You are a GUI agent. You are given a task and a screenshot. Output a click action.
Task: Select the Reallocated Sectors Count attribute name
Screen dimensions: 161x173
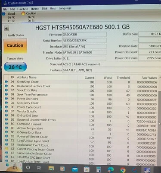(x=34, y=86)
